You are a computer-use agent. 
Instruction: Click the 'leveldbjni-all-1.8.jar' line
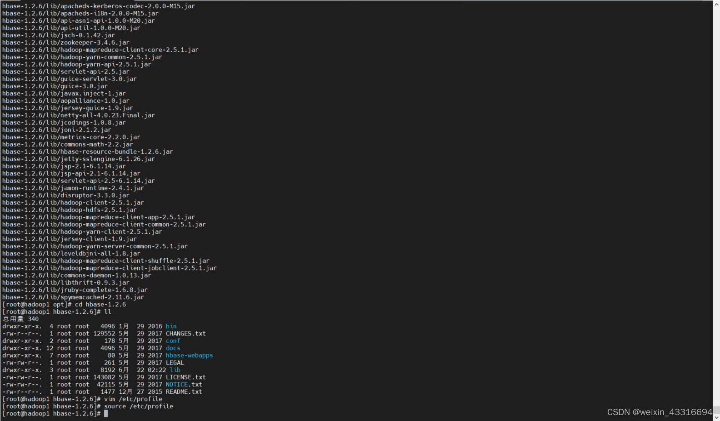tap(71, 254)
